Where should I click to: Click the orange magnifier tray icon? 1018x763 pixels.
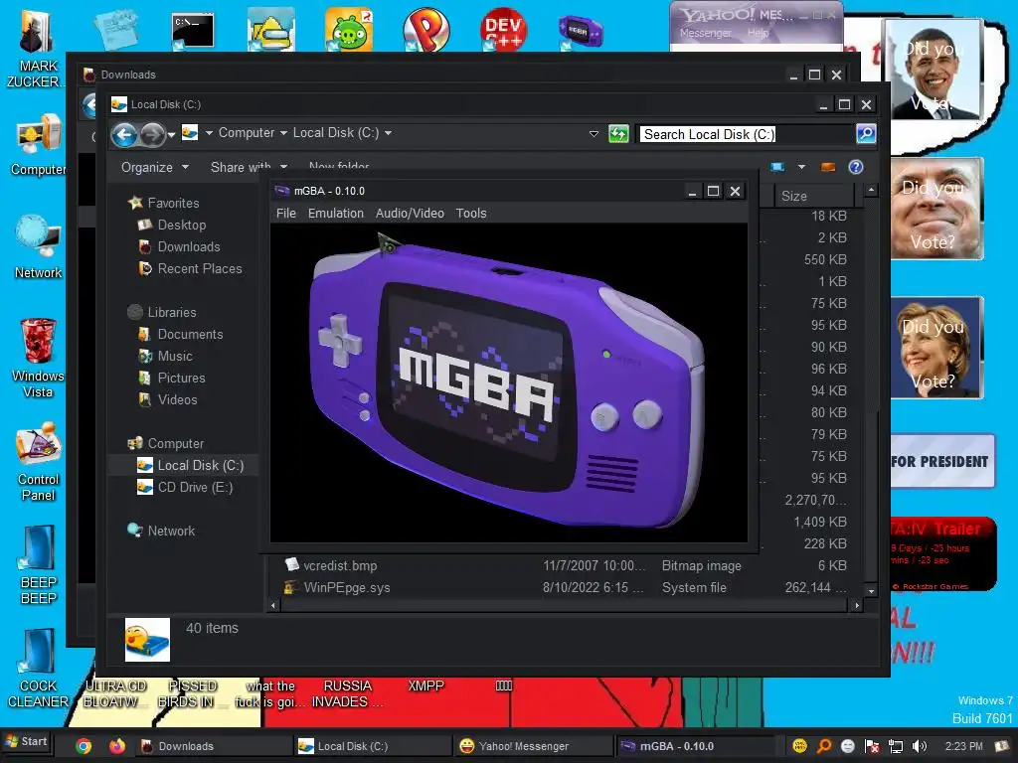click(824, 746)
